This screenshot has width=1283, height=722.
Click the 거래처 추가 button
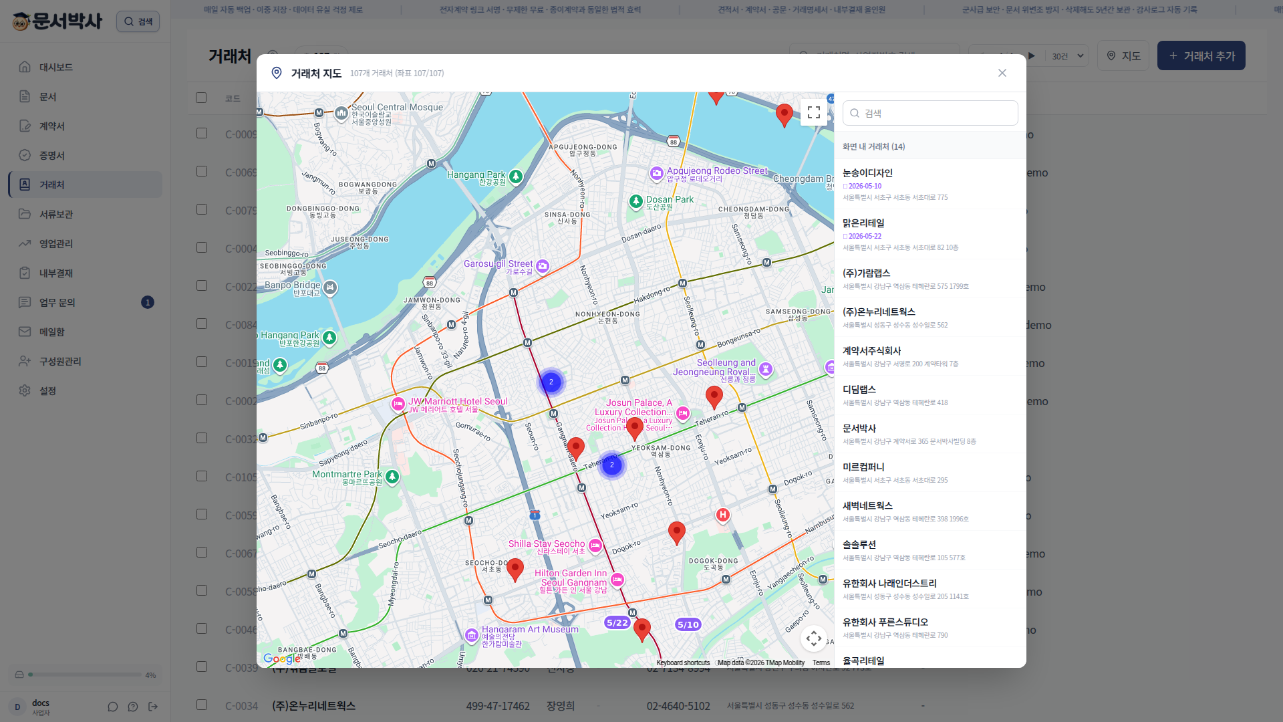point(1201,55)
